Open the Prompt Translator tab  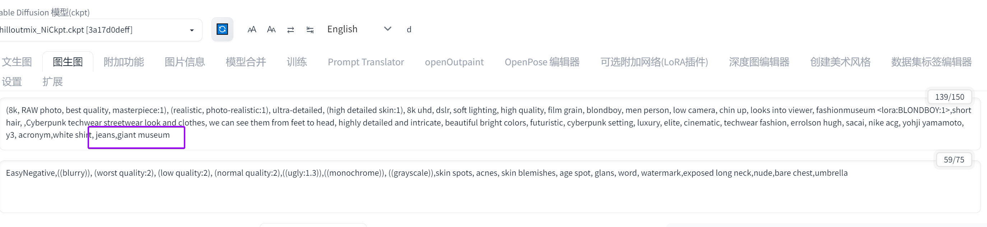coord(366,62)
